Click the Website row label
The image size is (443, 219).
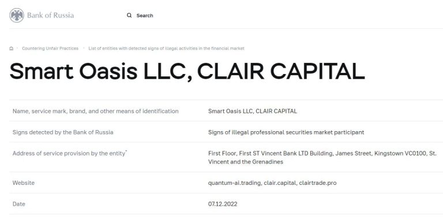24,183
